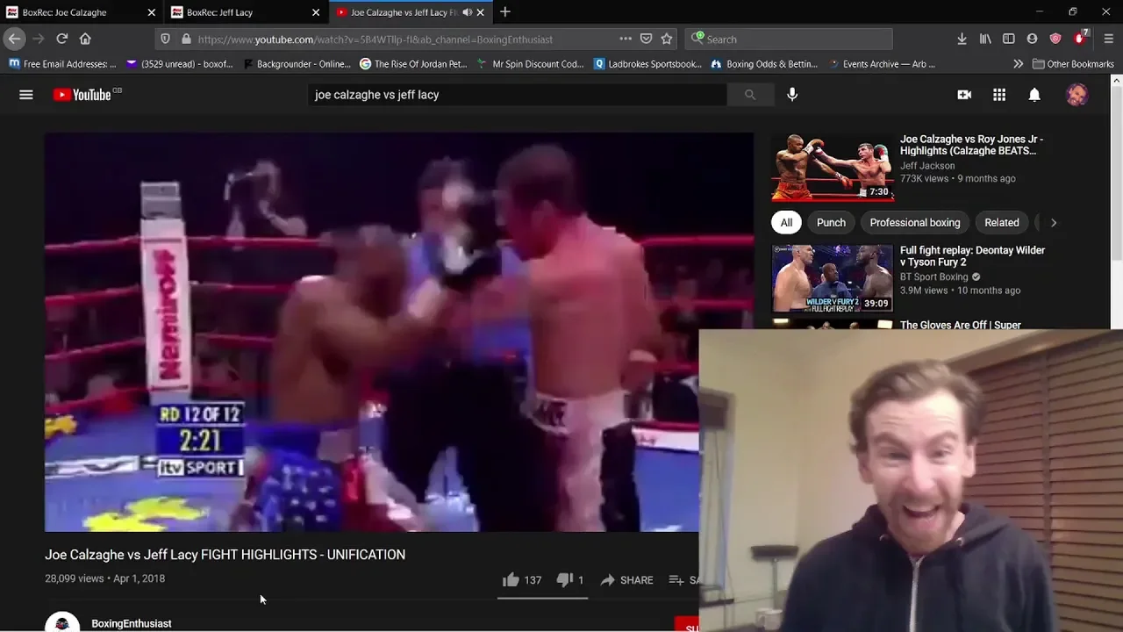Start voice search with the microphone
Viewport: 1123px width, 632px height.
(x=792, y=95)
